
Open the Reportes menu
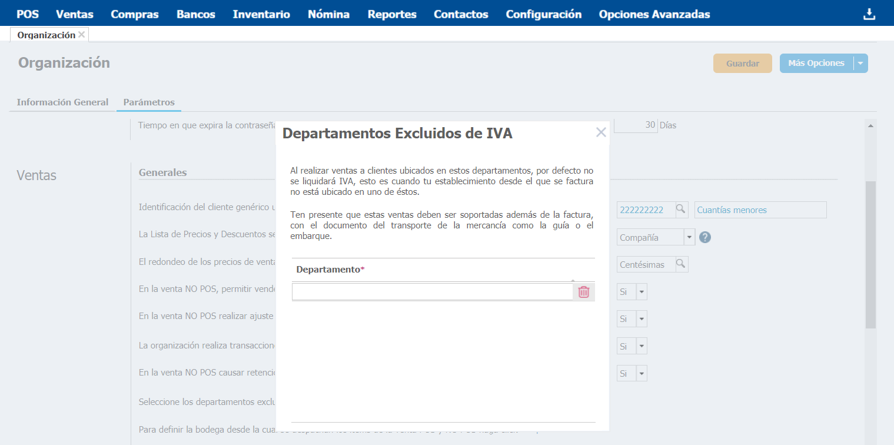391,15
